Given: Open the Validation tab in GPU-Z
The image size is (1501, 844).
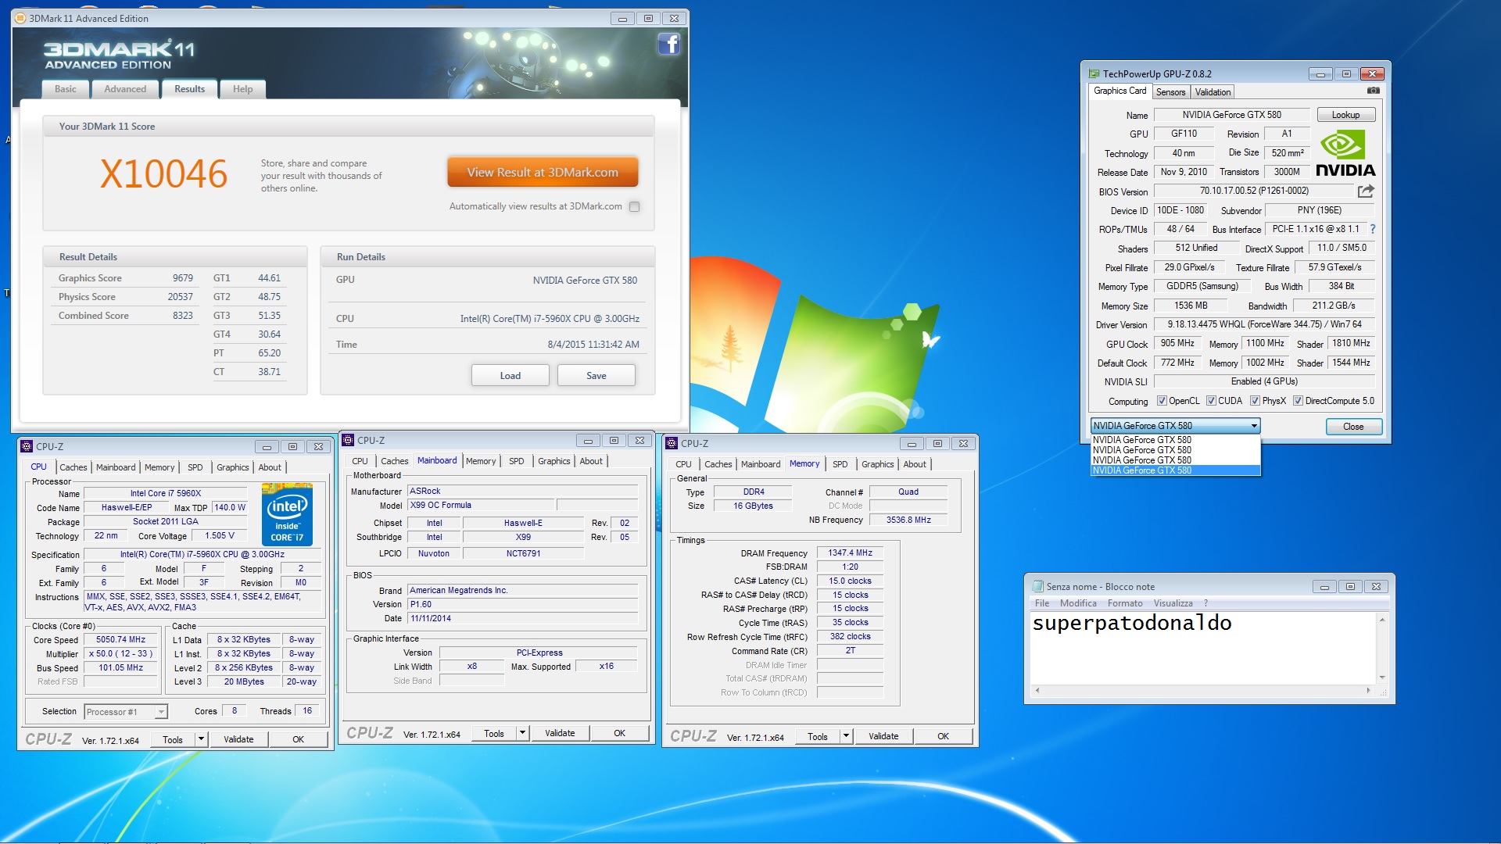Looking at the screenshot, I should [x=1213, y=92].
